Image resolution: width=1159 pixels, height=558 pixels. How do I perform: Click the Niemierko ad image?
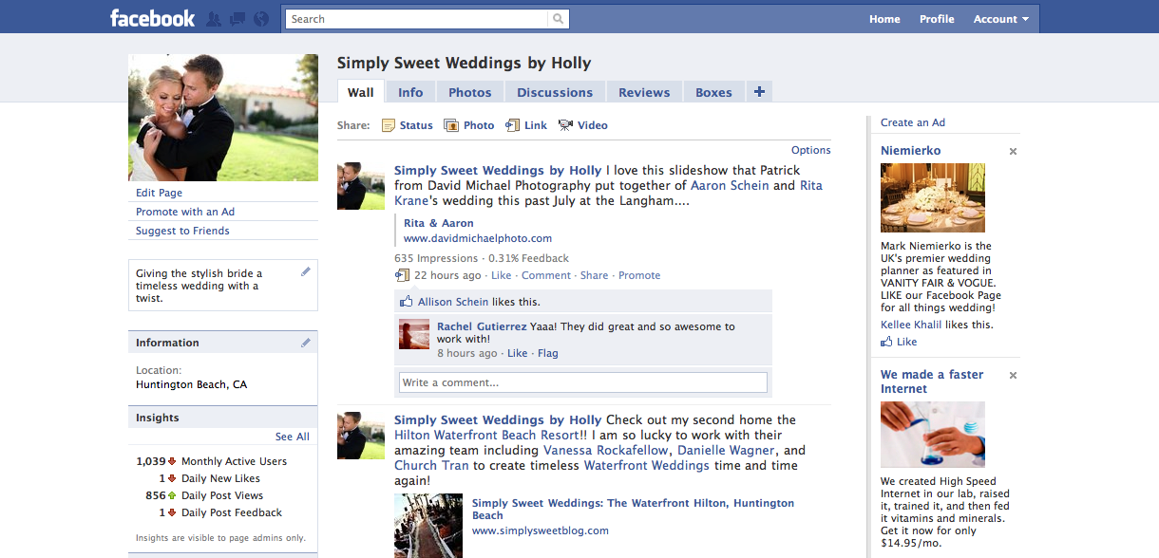[933, 198]
